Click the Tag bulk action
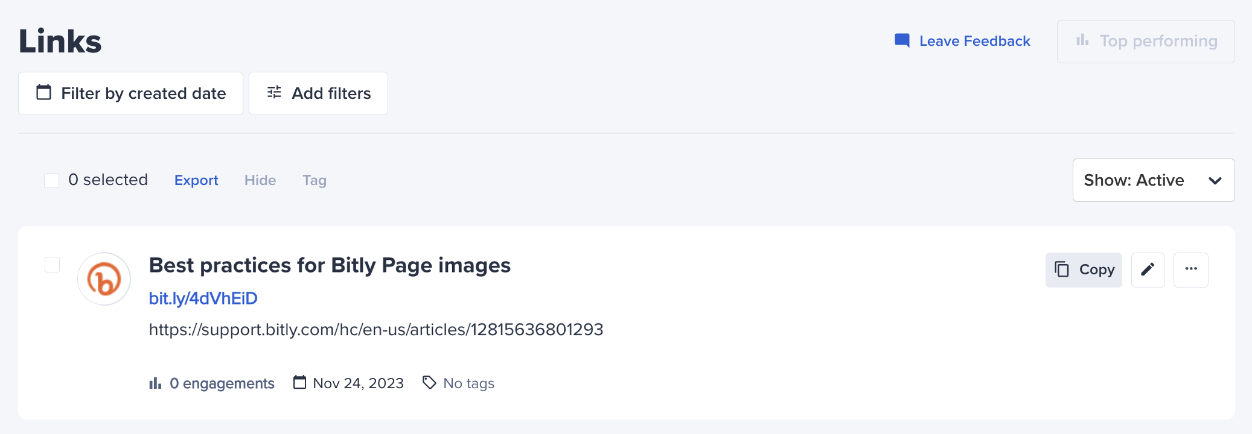The image size is (1252, 434). coord(315,180)
